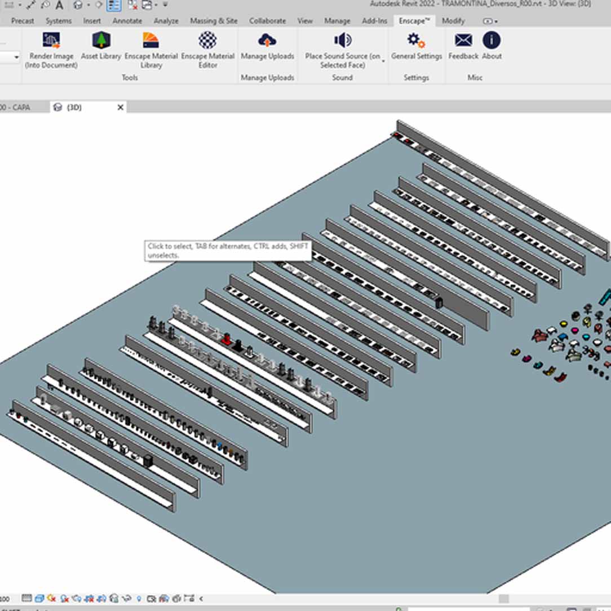Switch to the Collaborate ribbon tab
This screenshot has height=611, width=611.
(267, 21)
